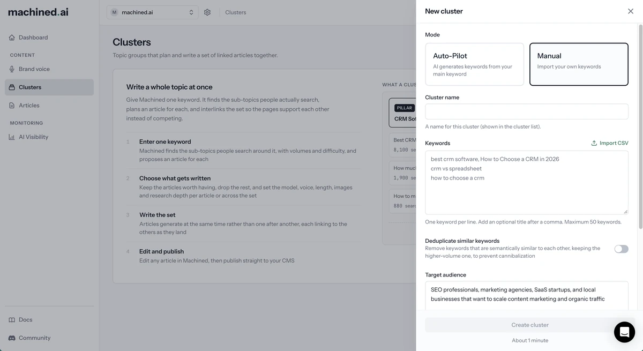
Task: Click the PILLAR badge in preview
Action: pyautogui.click(x=405, y=108)
